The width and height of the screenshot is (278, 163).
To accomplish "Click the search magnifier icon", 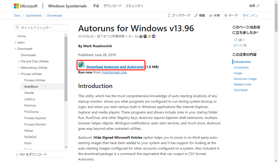I will pos(258,6).
